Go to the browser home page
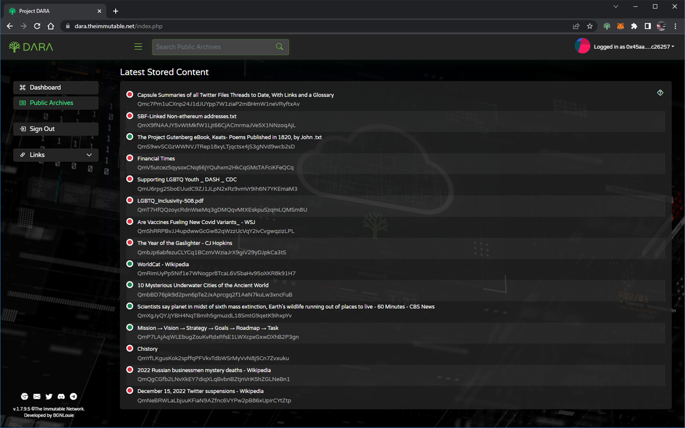The image size is (685, 428). (51, 26)
